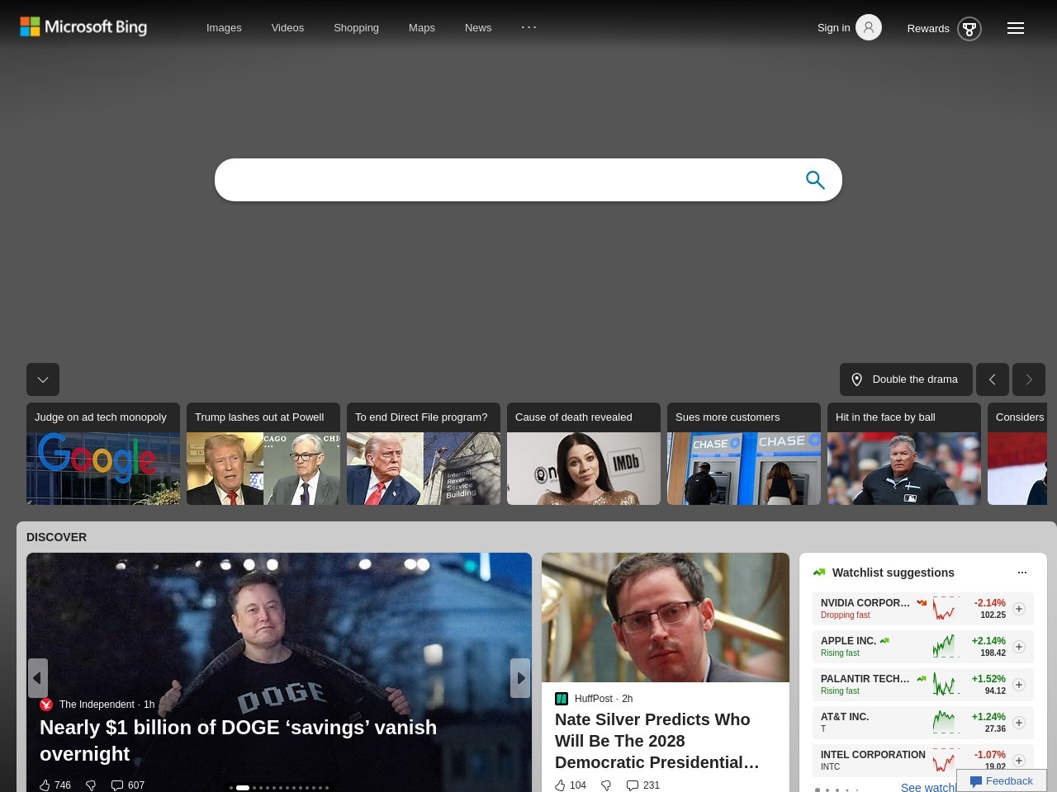Click the DISCOVER heading
The height and width of the screenshot is (792, 1057).
[56, 537]
